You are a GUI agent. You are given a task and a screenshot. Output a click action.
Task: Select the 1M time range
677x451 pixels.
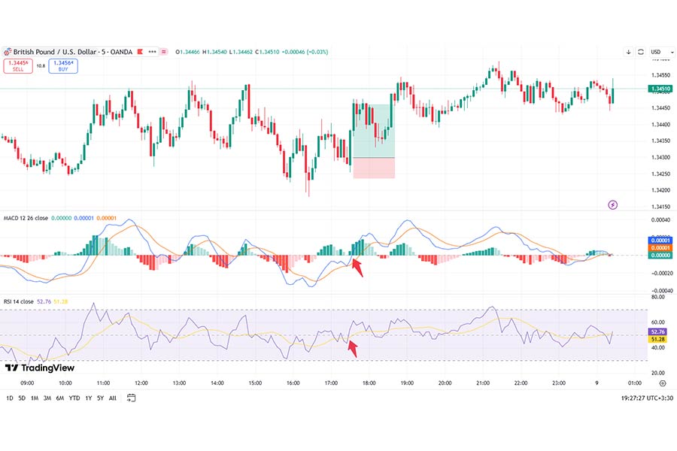[x=35, y=398]
